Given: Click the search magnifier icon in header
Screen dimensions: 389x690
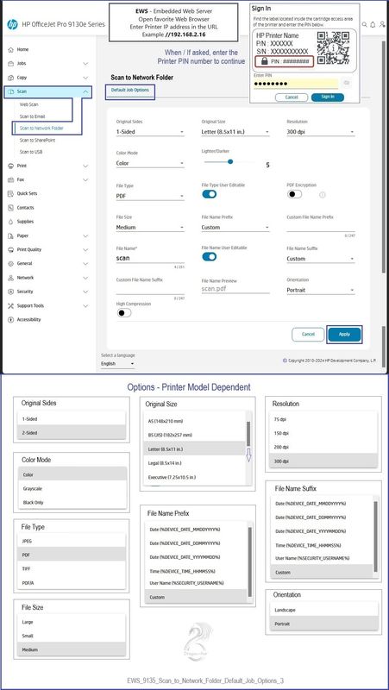Looking at the screenshot, I should click(365, 25).
